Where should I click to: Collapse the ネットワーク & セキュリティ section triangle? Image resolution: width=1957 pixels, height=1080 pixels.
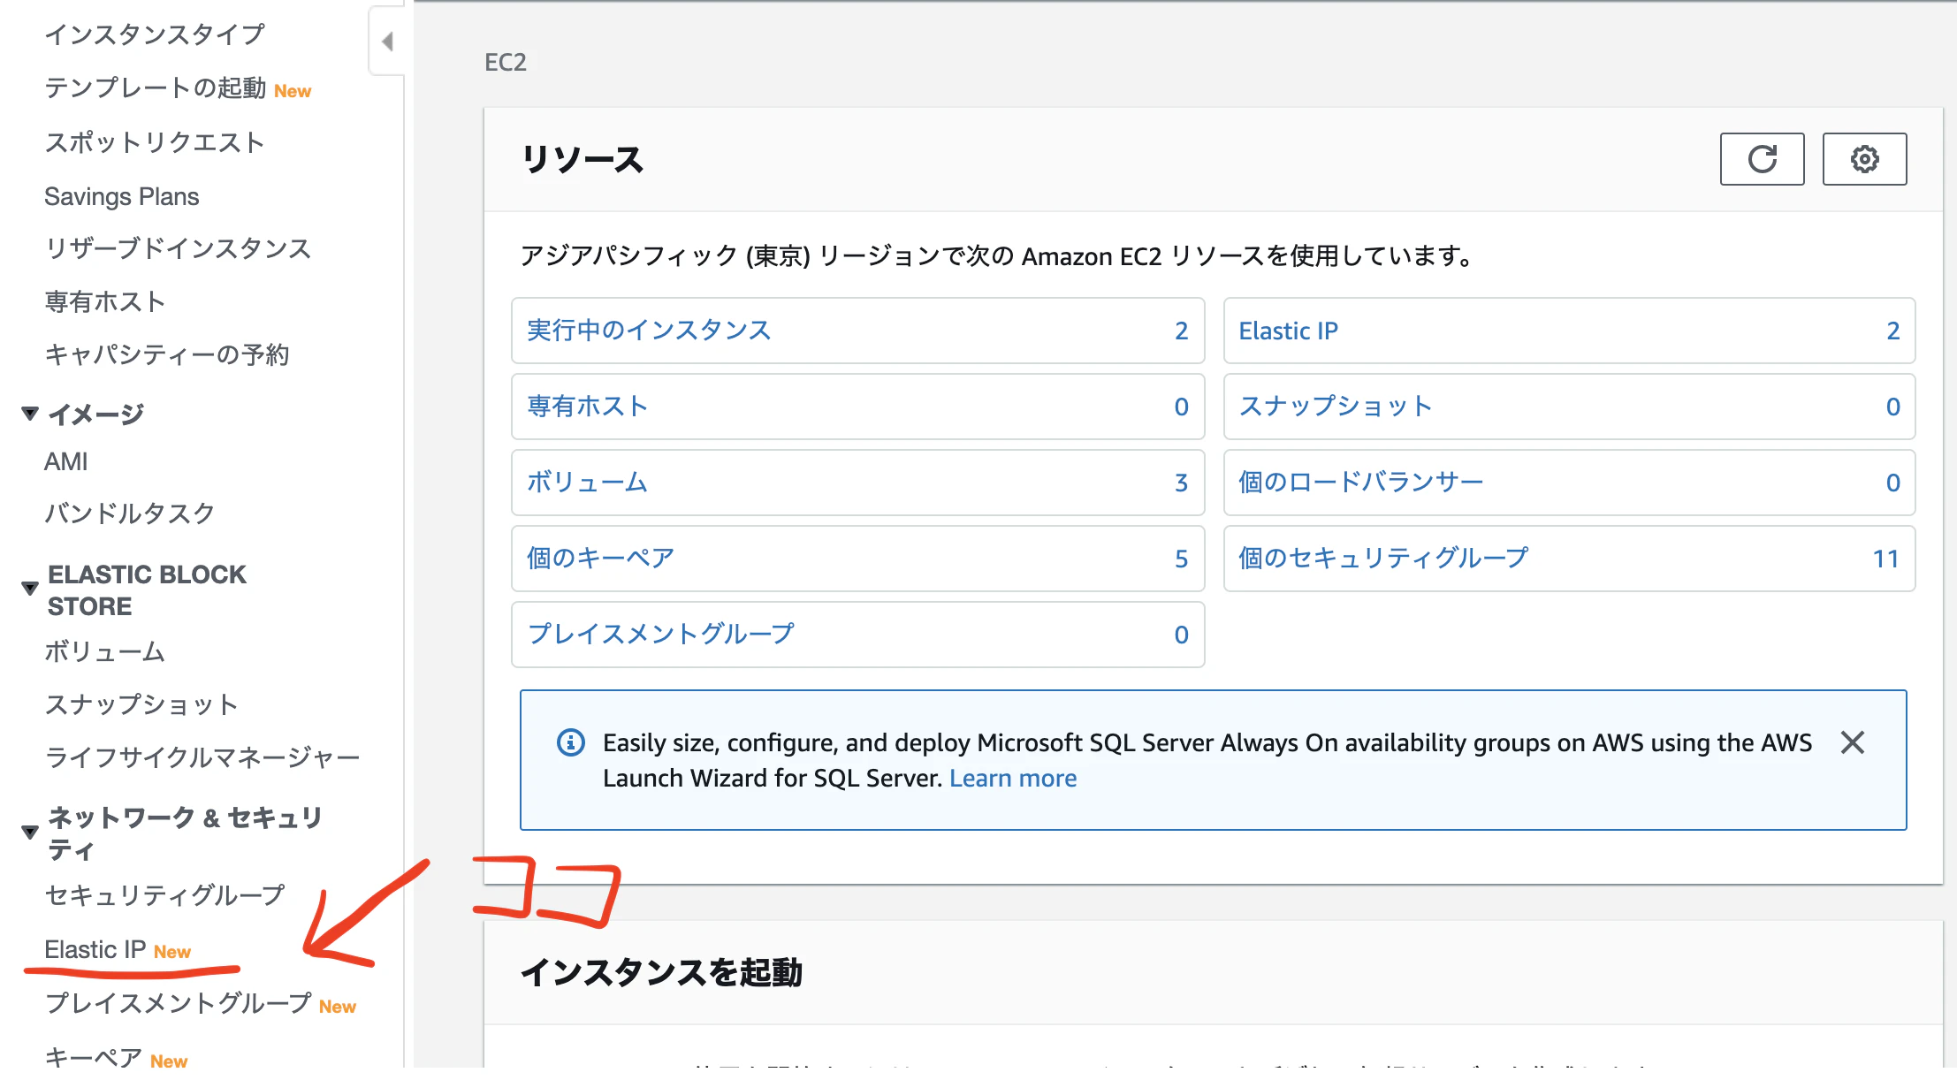tap(30, 832)
